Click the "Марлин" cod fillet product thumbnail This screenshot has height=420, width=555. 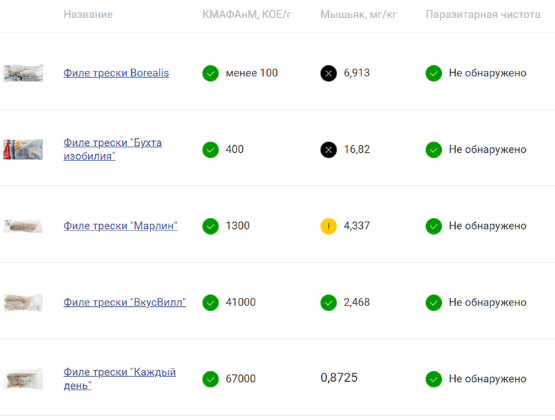(23, 226)
